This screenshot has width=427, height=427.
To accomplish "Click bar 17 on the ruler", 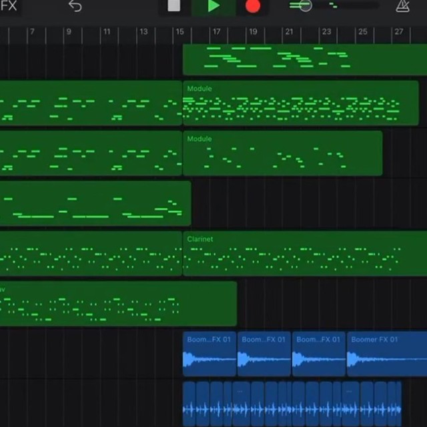I will click(216, 32).
